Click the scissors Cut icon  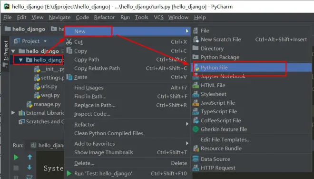click(69, 42)
